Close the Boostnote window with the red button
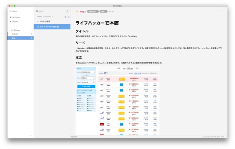 [9, 6]
